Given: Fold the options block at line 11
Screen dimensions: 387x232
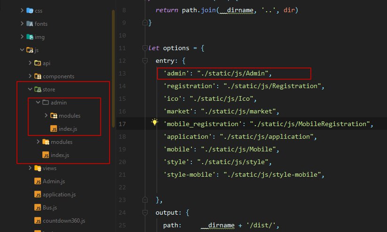Looking at the screenshot, I should [x=145, y=48].
